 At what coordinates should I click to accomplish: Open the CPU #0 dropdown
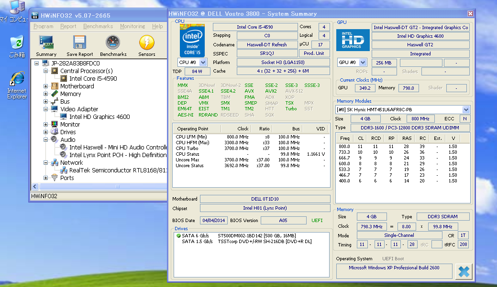[x=203, y=63]
